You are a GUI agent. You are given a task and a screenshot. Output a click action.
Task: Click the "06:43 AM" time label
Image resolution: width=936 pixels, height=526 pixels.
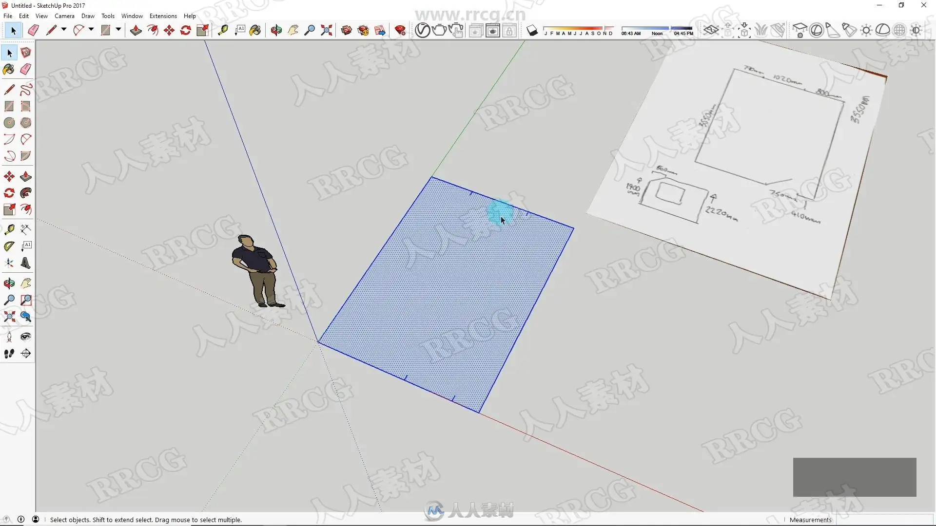coord(631,34)
